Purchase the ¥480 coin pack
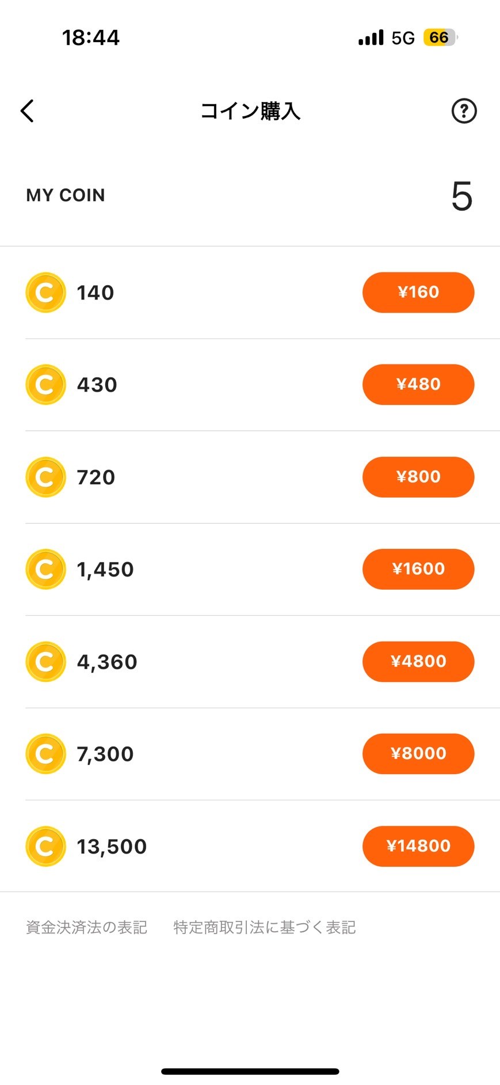Viewport: 500px width, 1085px height. (x=418, y=385)
